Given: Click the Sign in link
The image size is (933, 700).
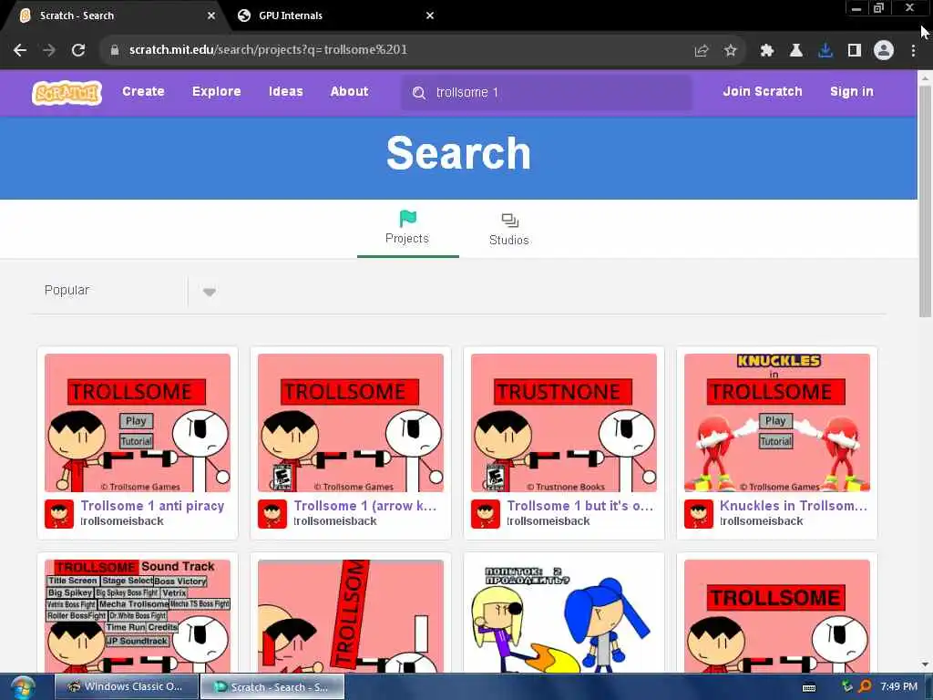Looking at the screenshot, I should [x=852, y=92].
